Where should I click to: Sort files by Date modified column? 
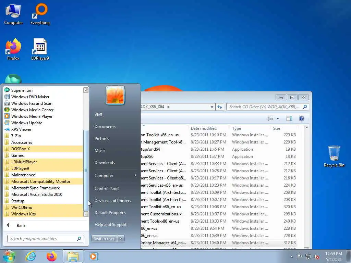(x=204, y=128)
